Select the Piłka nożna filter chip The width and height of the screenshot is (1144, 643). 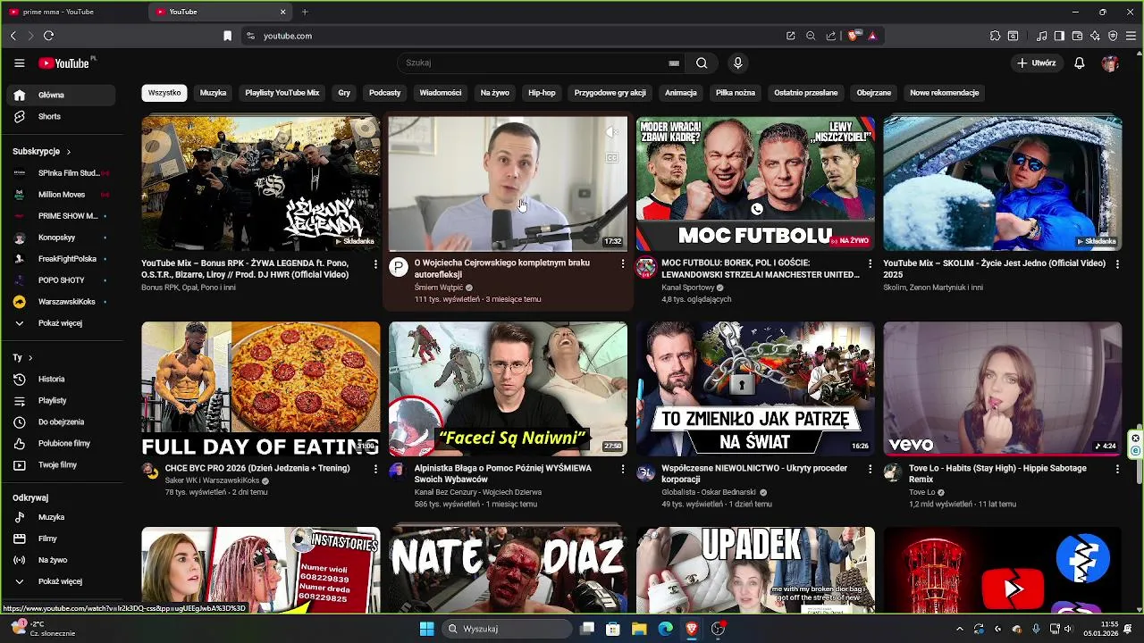click(736, 93)
